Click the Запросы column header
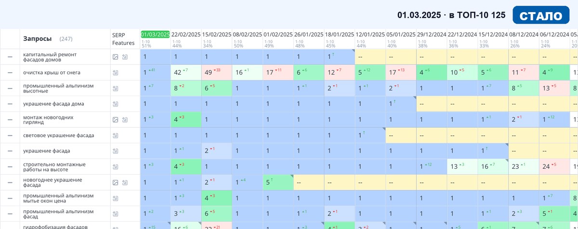This screenshot has height=229, width=578. 38,38
